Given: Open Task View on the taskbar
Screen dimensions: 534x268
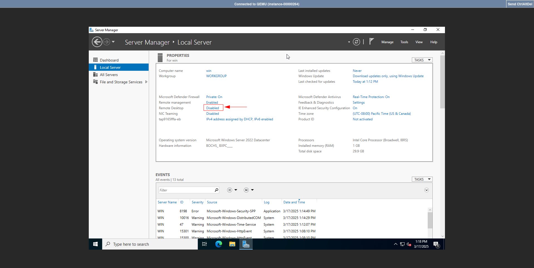Looking at the screenshot, I should (x=205, y=244).
